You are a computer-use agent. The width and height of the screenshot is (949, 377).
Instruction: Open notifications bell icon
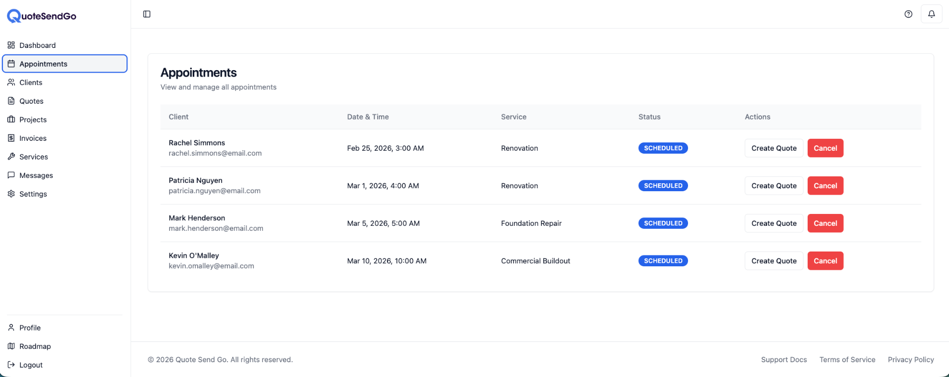tap(931, 14)
